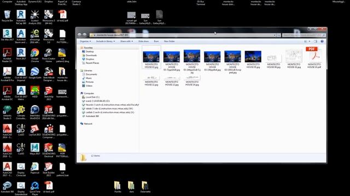Select Display Clone.bat desktop file
This screenshot has height=196, width=350.
coord(21,169)
